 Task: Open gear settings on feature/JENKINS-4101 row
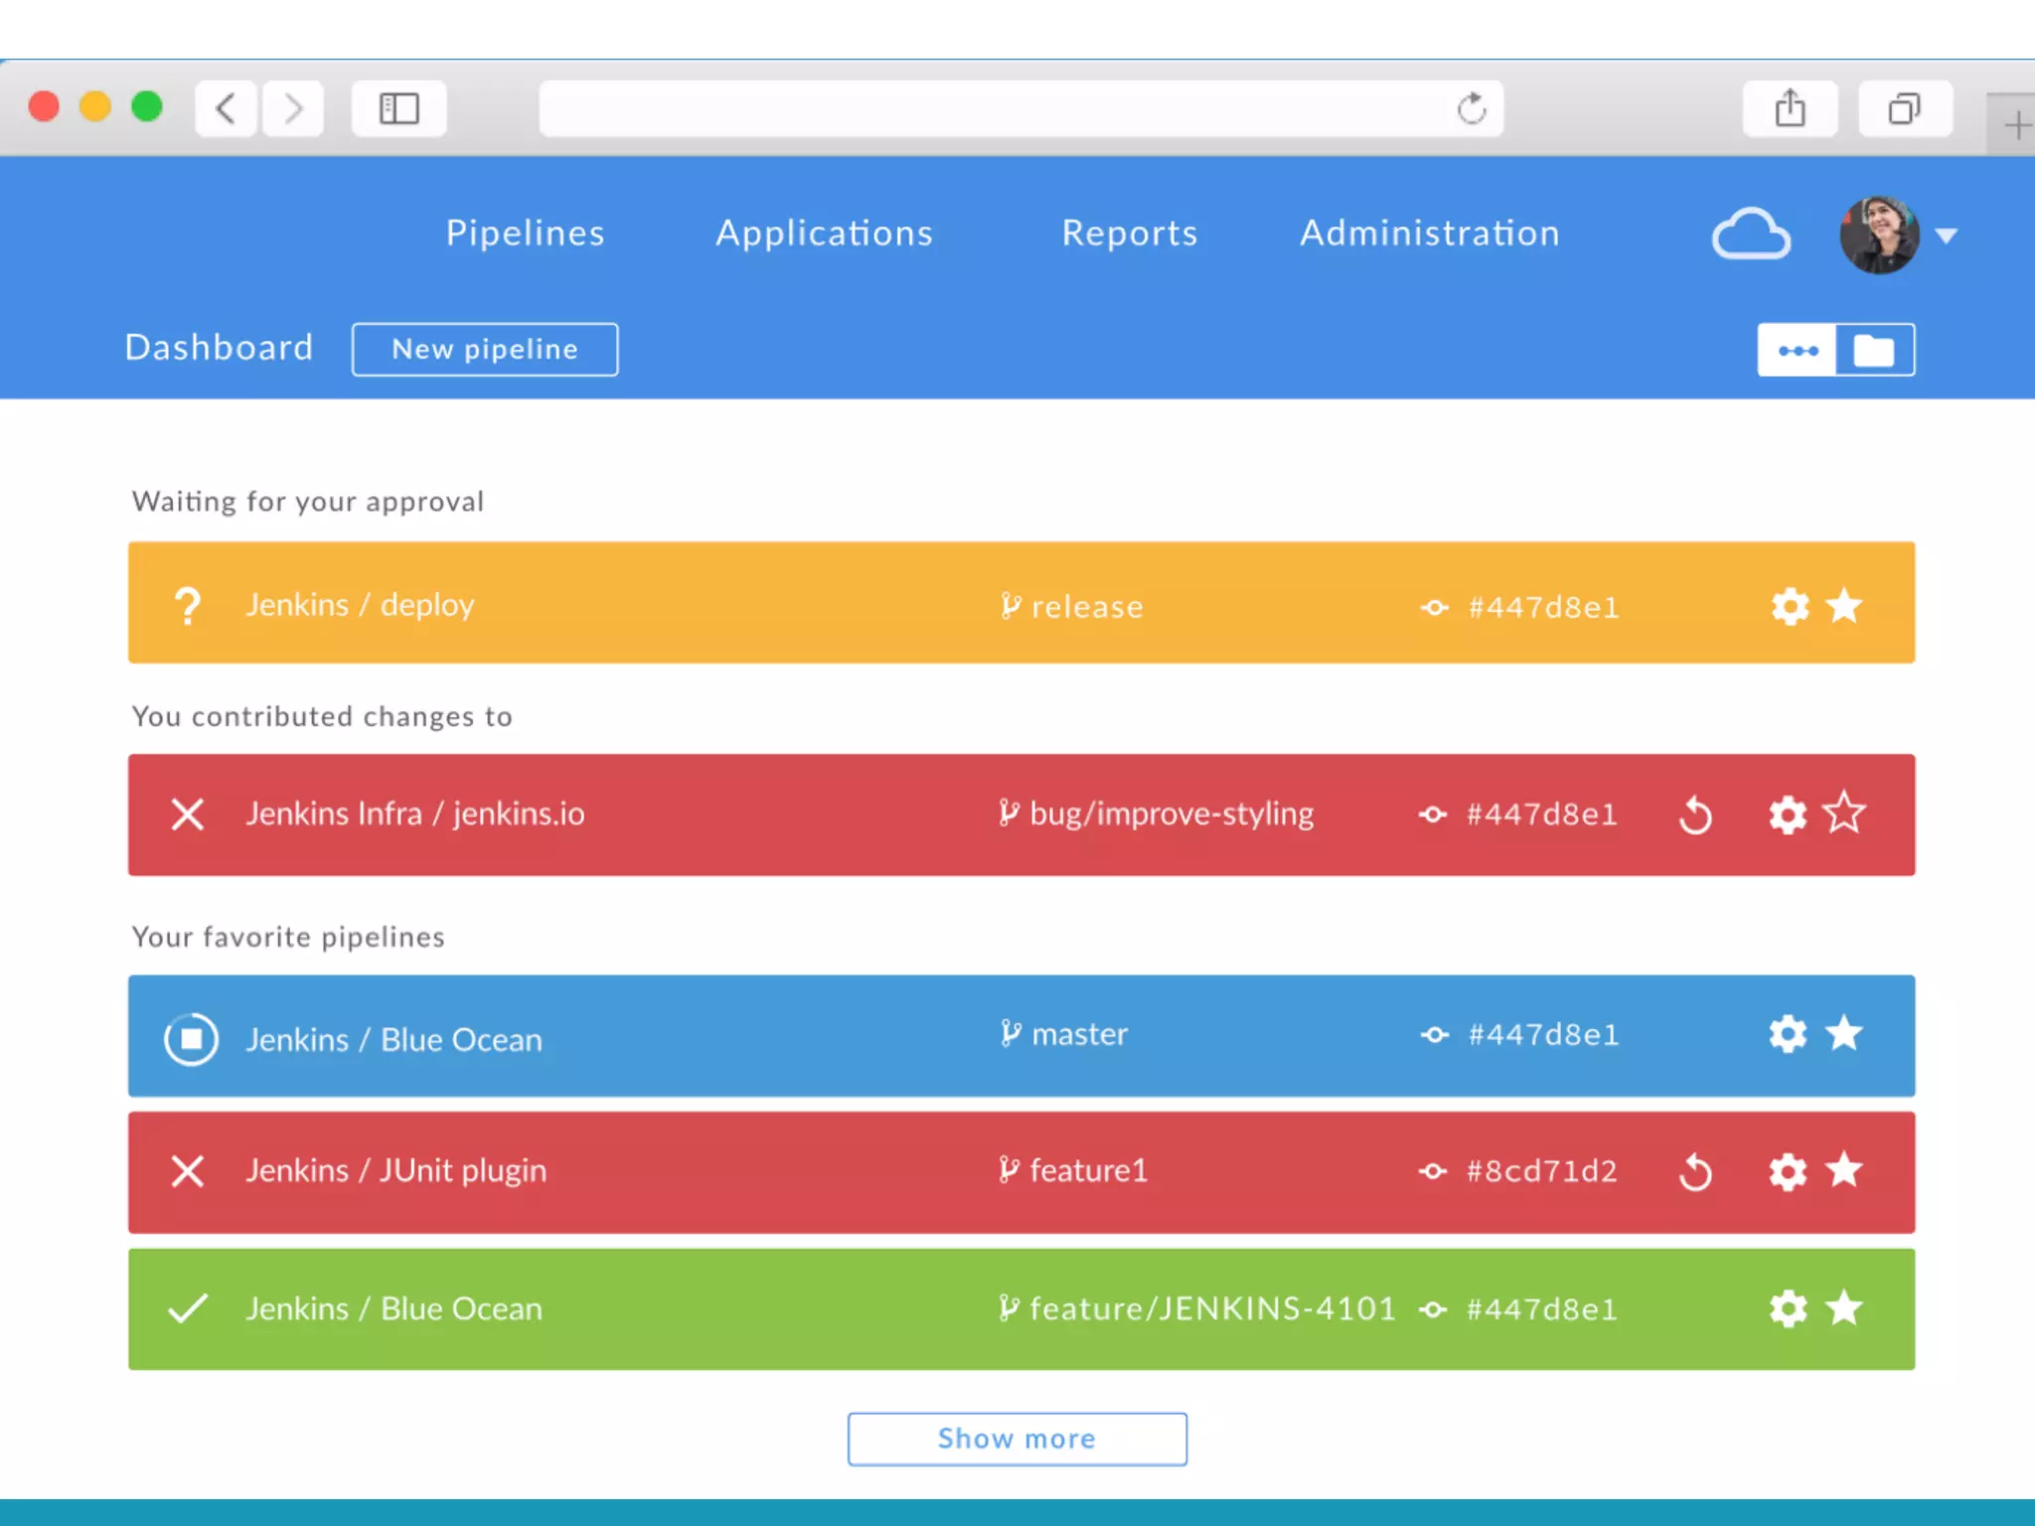point(1788,1308)
